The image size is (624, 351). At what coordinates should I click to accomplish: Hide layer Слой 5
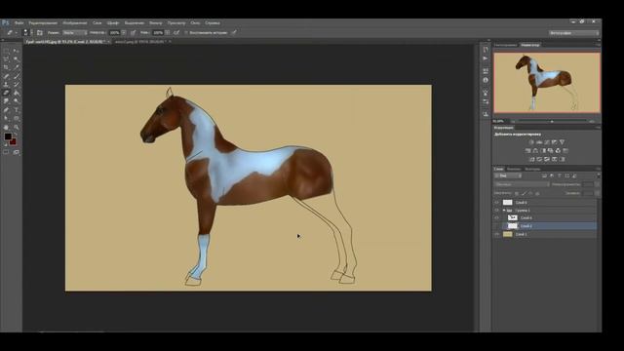(496, 202)
